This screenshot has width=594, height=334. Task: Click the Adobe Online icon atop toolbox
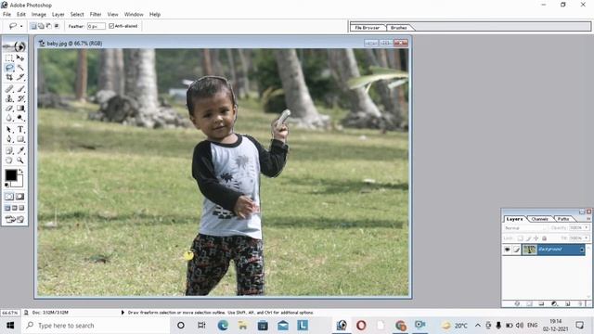tap(15, 46)
